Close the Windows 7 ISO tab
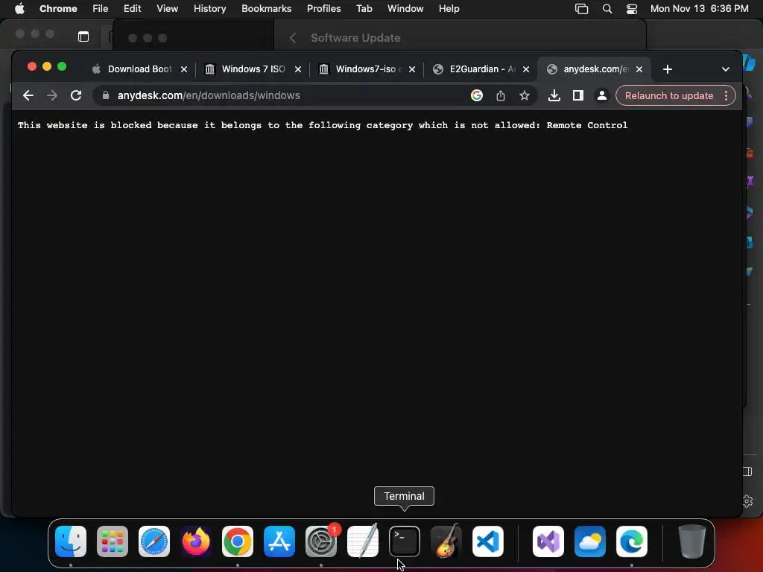The width and height of the screenshot is (763, 572). point(298,69)
